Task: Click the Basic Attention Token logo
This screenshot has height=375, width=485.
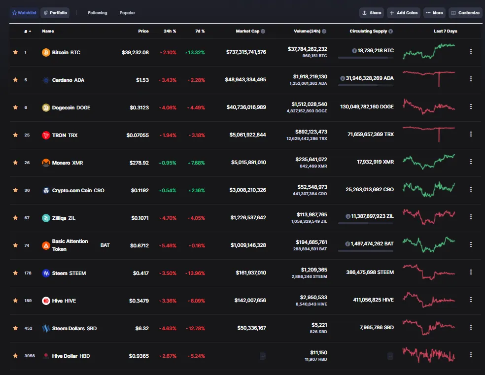Action: (x=46, y=245)
